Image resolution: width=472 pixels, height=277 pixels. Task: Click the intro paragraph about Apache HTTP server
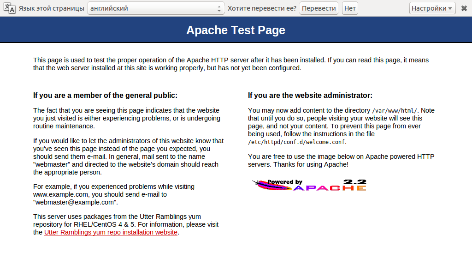[230, 64]
